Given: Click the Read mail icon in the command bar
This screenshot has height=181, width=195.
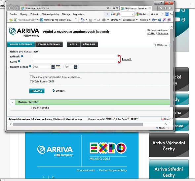Looking at the screenshot, I should click(99, 20).
